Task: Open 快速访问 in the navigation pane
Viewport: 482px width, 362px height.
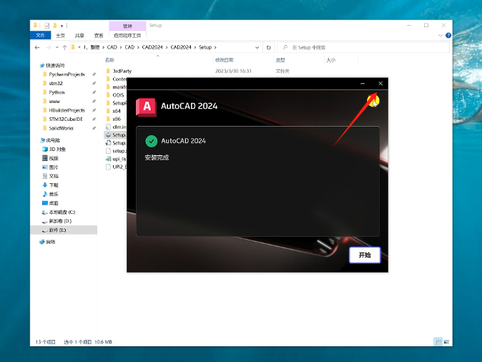Action: tap(55, 66)
